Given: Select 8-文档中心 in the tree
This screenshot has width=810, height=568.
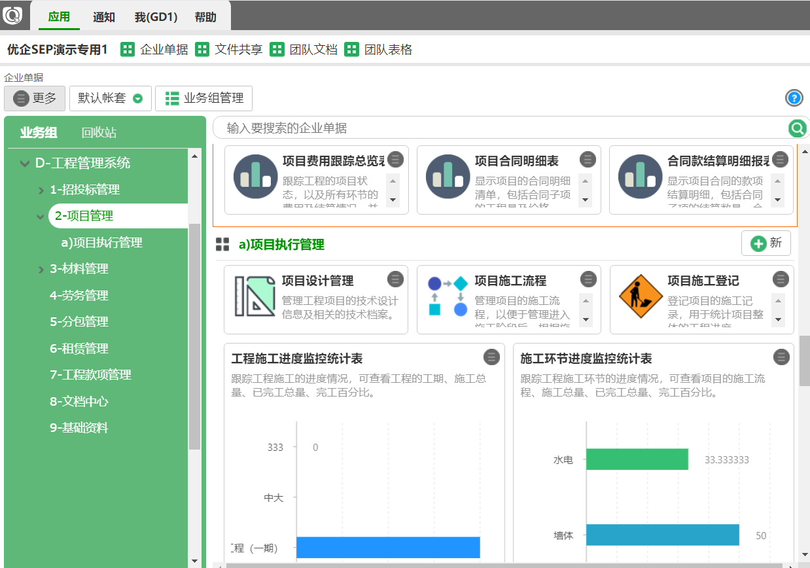Looking at the screenshot, I should click(79, 402).
